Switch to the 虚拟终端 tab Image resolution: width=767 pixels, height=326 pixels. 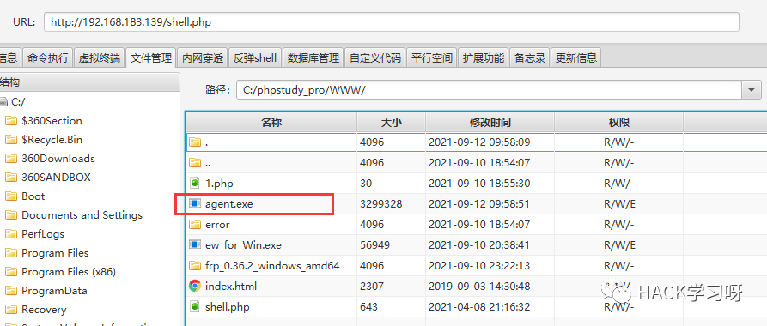[100, 57]
